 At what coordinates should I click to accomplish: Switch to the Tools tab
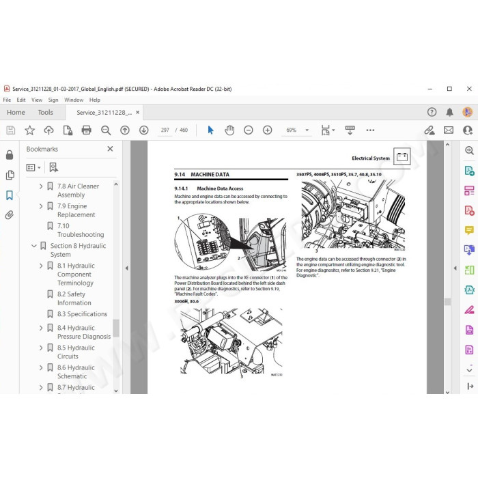point(46,113)
